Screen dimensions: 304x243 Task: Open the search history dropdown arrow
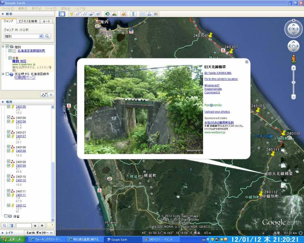coord(41,36)
